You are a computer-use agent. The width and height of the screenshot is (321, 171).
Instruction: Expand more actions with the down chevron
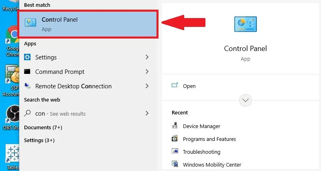coord(246,100)
